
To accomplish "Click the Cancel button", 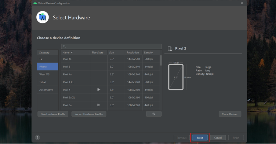I will point(218,138).
